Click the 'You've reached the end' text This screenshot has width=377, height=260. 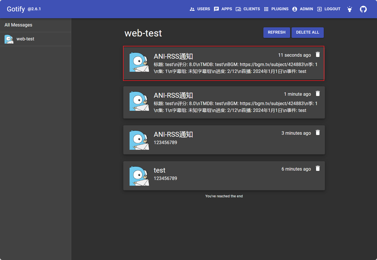tap(224, 196)
